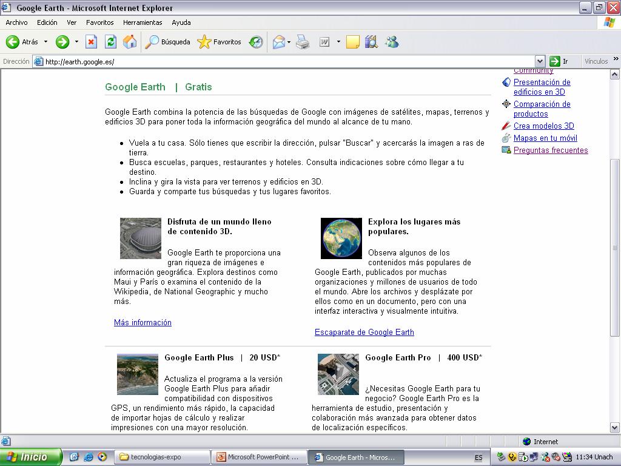This screenshot has height=466, width=621.
Task: Click the yellow note Discuss icon
Action: [x=352, y=42]
